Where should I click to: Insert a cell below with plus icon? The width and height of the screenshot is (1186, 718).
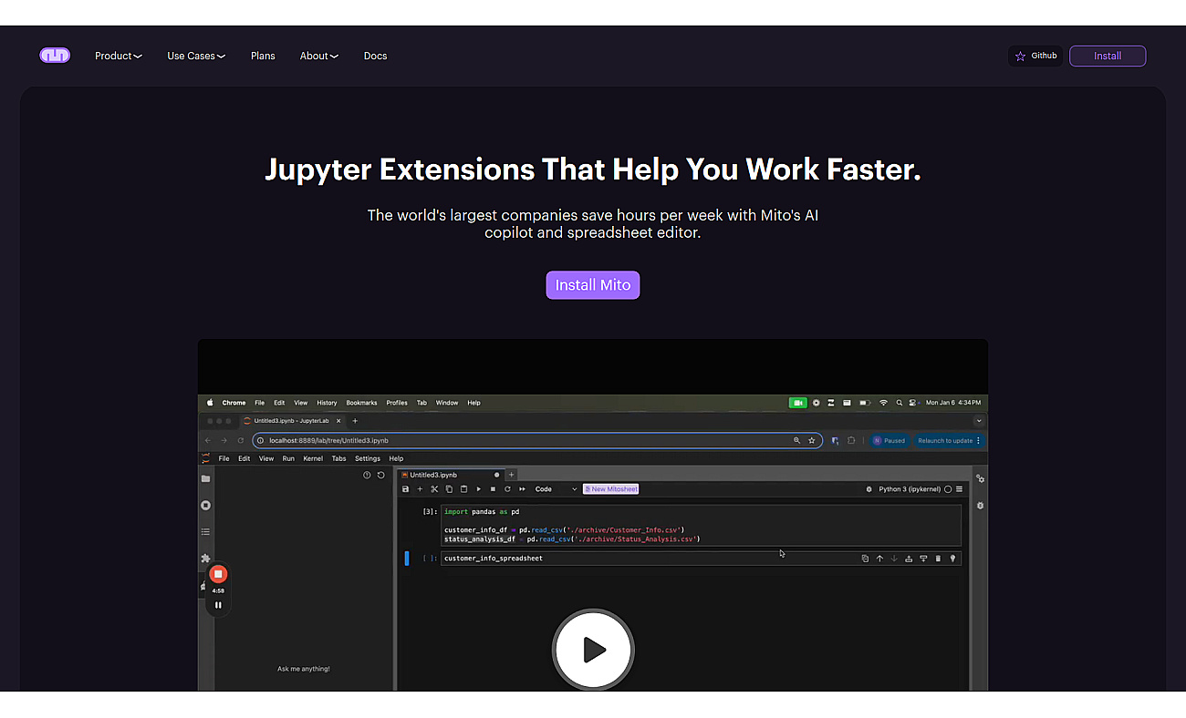pyautogui.click(x=420, y=489)
